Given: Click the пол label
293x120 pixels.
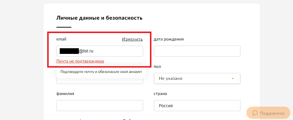Looking at the screenshot, I should coord(157,66).
